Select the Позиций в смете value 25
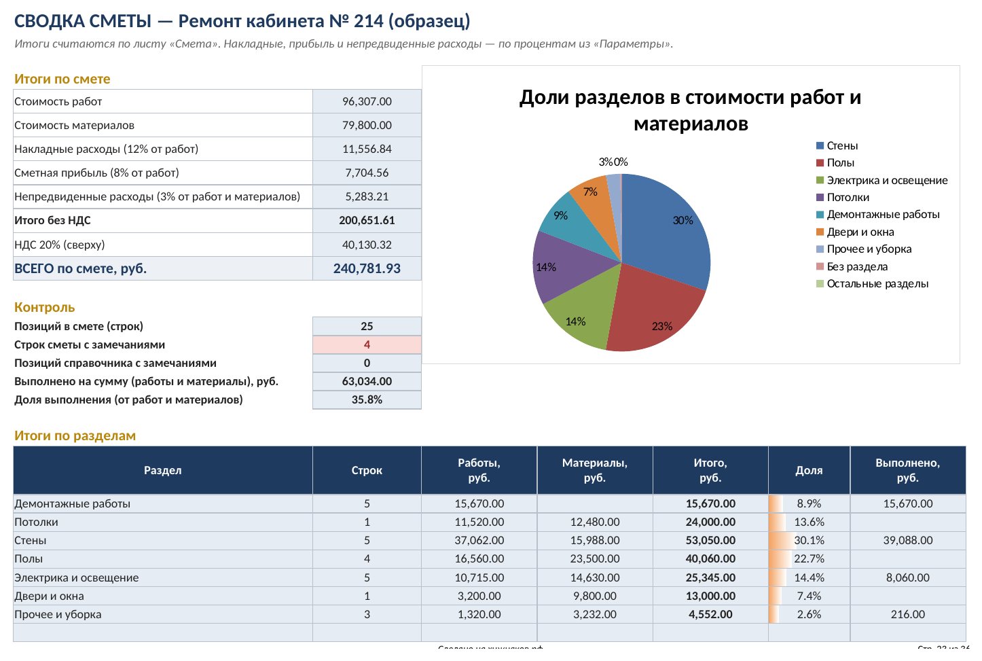Image resolution: width=982 pixels, height=661 pixels. [367, 326]
